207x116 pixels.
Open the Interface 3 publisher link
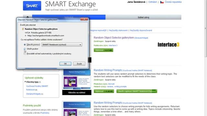(113, 45)
